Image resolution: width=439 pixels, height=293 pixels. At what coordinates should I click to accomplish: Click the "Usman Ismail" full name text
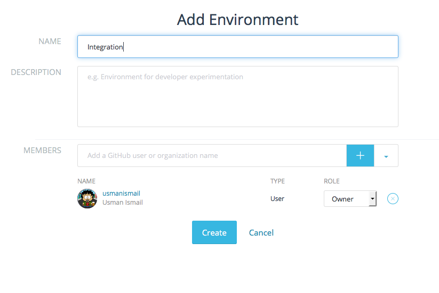123,203
